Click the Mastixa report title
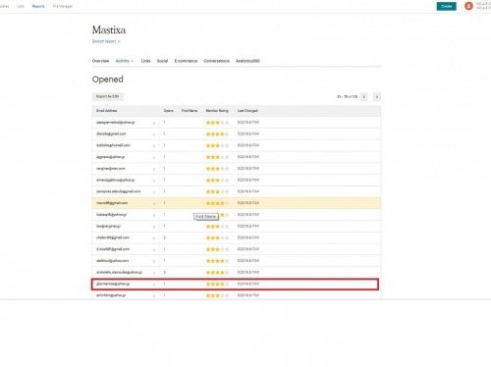Viewport: 491px width, 367px height. (x=109, y=30)
